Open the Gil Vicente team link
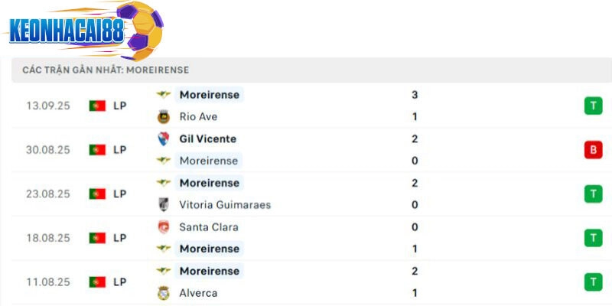 tap(207, 139)
